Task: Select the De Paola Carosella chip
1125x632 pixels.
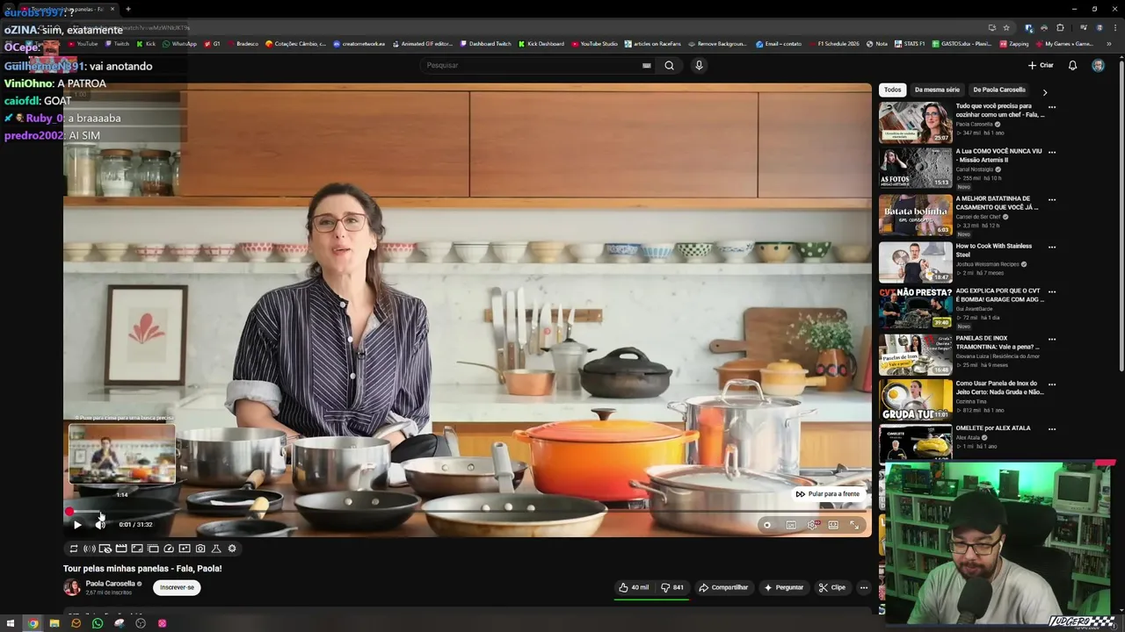Action: pyautogui.click(x=998, y=90)
